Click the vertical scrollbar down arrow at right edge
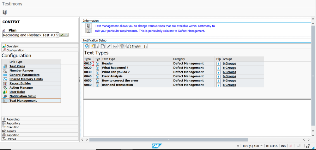 [313, 136]
